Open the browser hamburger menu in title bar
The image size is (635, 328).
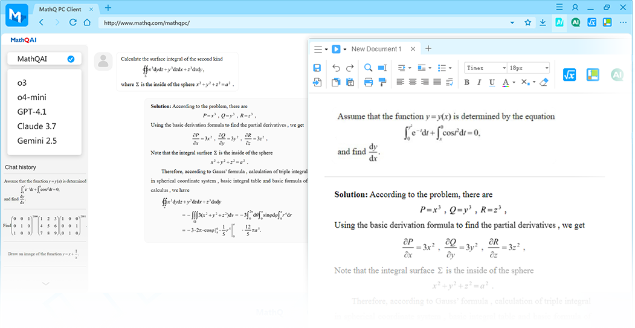[559, 7]
